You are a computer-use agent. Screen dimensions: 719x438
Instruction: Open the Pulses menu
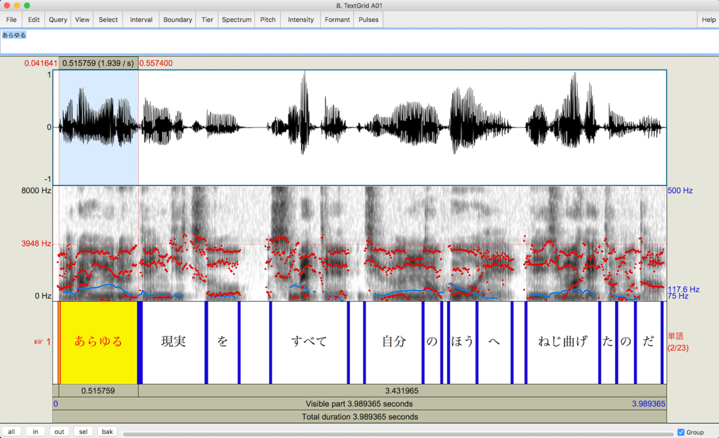pyautogui.click(x=368, y=20)
